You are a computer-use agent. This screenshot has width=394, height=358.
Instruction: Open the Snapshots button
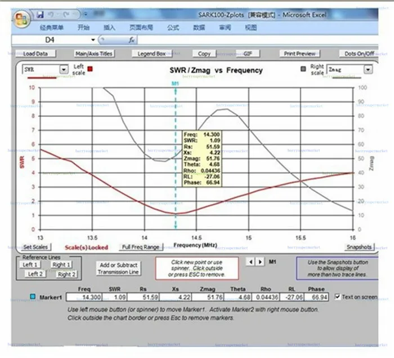(x=359, y=247)
